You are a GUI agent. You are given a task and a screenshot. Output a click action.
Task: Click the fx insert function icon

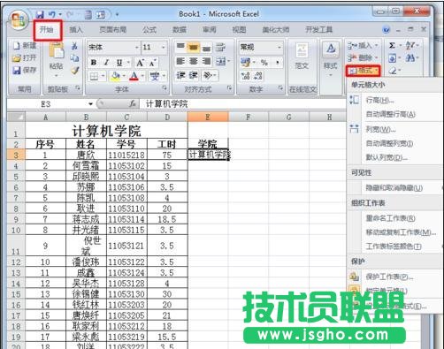(133, 103)
